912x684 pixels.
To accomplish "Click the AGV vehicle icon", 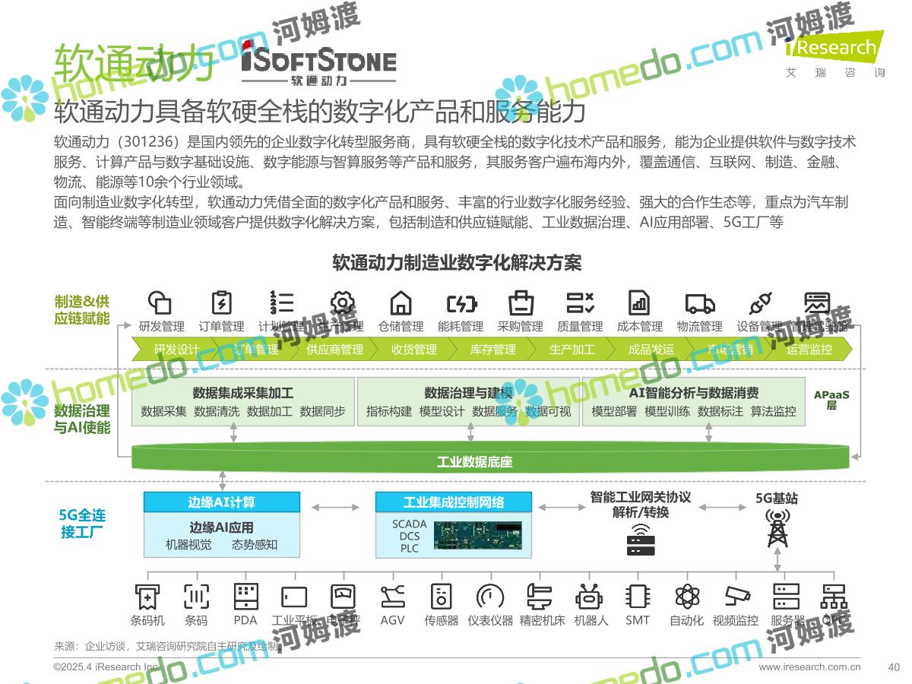I will tap(392, 596).
